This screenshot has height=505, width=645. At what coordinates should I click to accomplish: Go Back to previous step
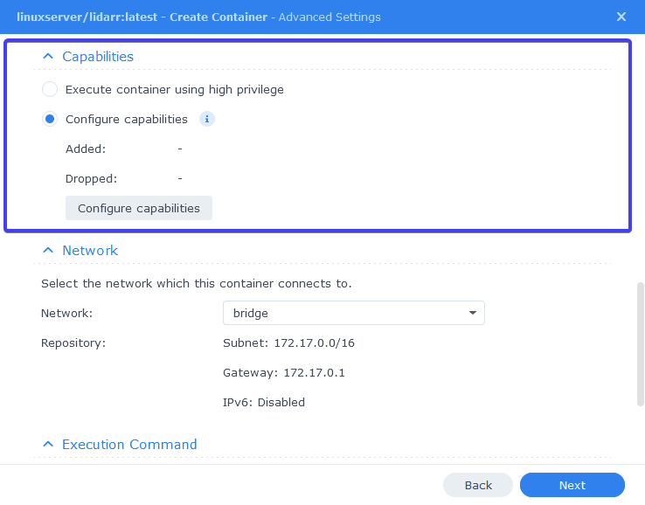(478, 485)
